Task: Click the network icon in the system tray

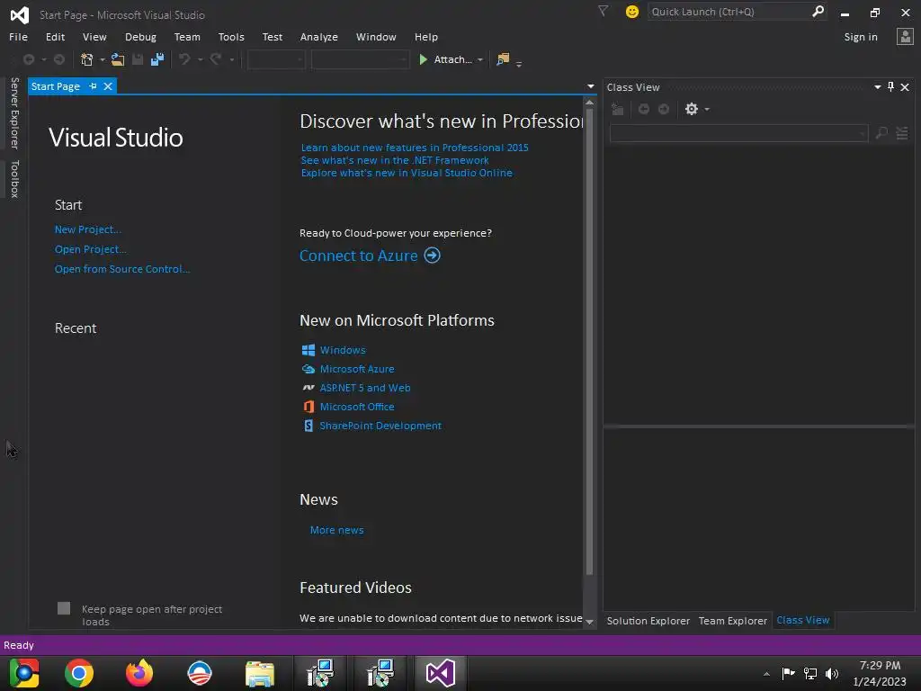Action: click(810, 673)
